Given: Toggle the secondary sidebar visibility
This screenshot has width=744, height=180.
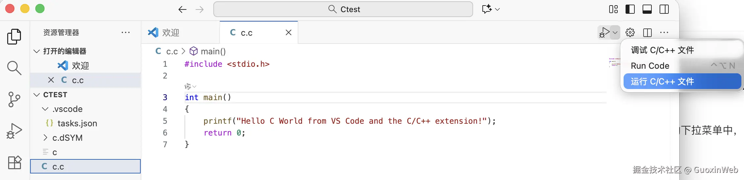Looking at the screenshot, I should 664,9.
